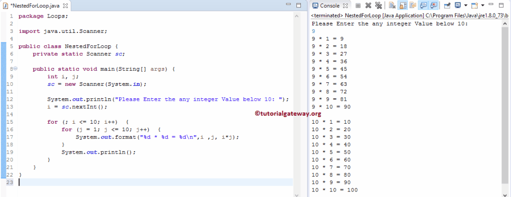The image size is (511, 197).
Task: Select the NestedForLoop.java editor tab
Action: click(36, 5)
